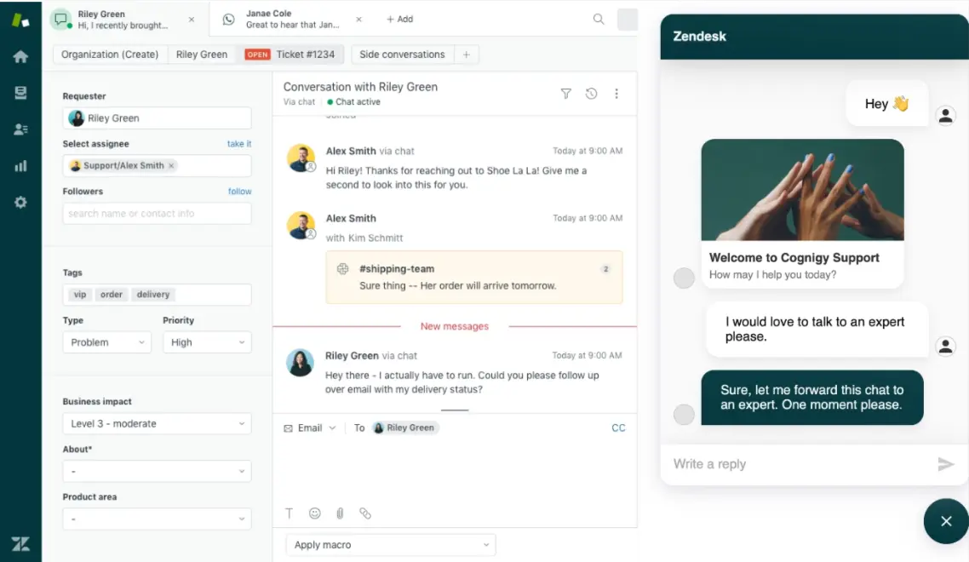The height and width of the screenshot is (562, 969).
Task: Click the 'take it' assignee link
Action: pos(238,144)
